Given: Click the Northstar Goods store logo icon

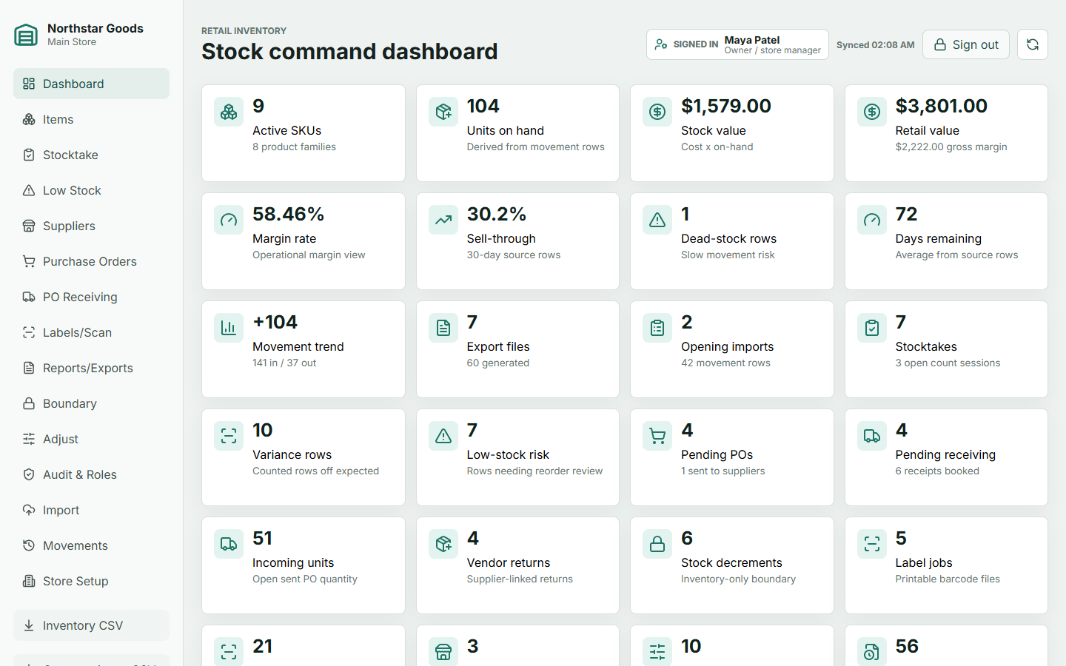Looking at the screenshot, I should click(x=26, y=35).
